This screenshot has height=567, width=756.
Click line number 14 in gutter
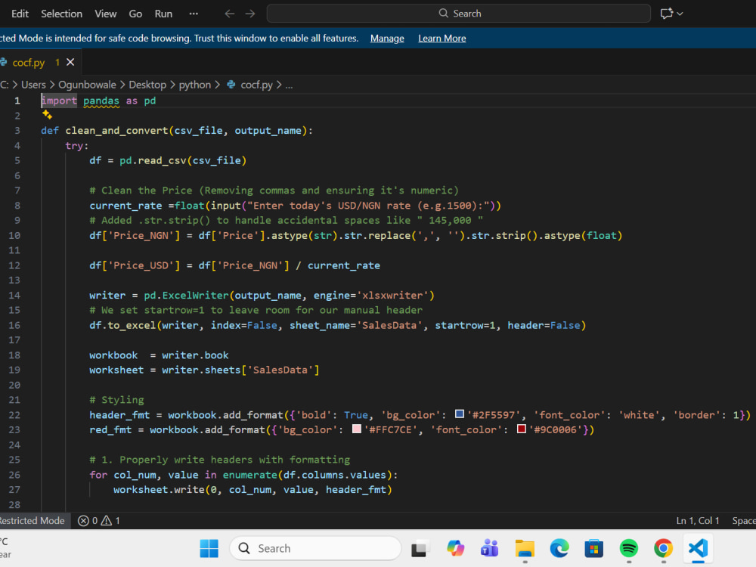click(14, 295)
